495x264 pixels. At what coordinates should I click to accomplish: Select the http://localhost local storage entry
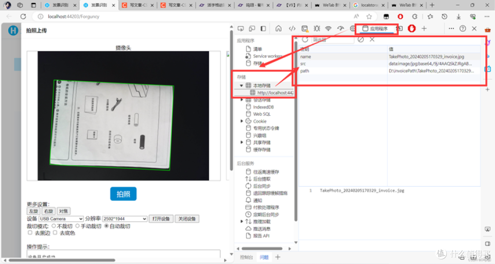272,93
